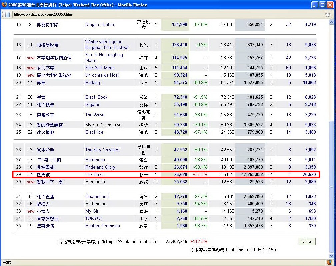Click the Firefox status bar icon at bottom right
336x266 pixels.
[330, 262]
